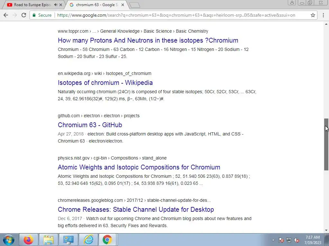Open a new tab with the new tab button
329x246 pixels.
click(135, 5)
